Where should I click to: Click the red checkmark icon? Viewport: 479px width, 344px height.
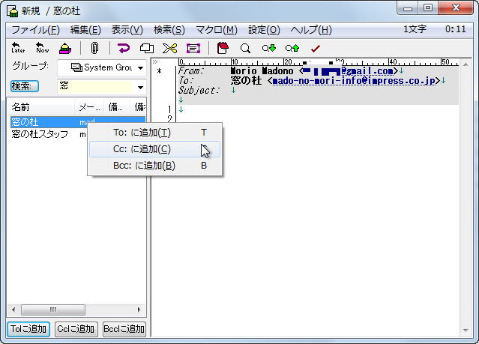316,48
